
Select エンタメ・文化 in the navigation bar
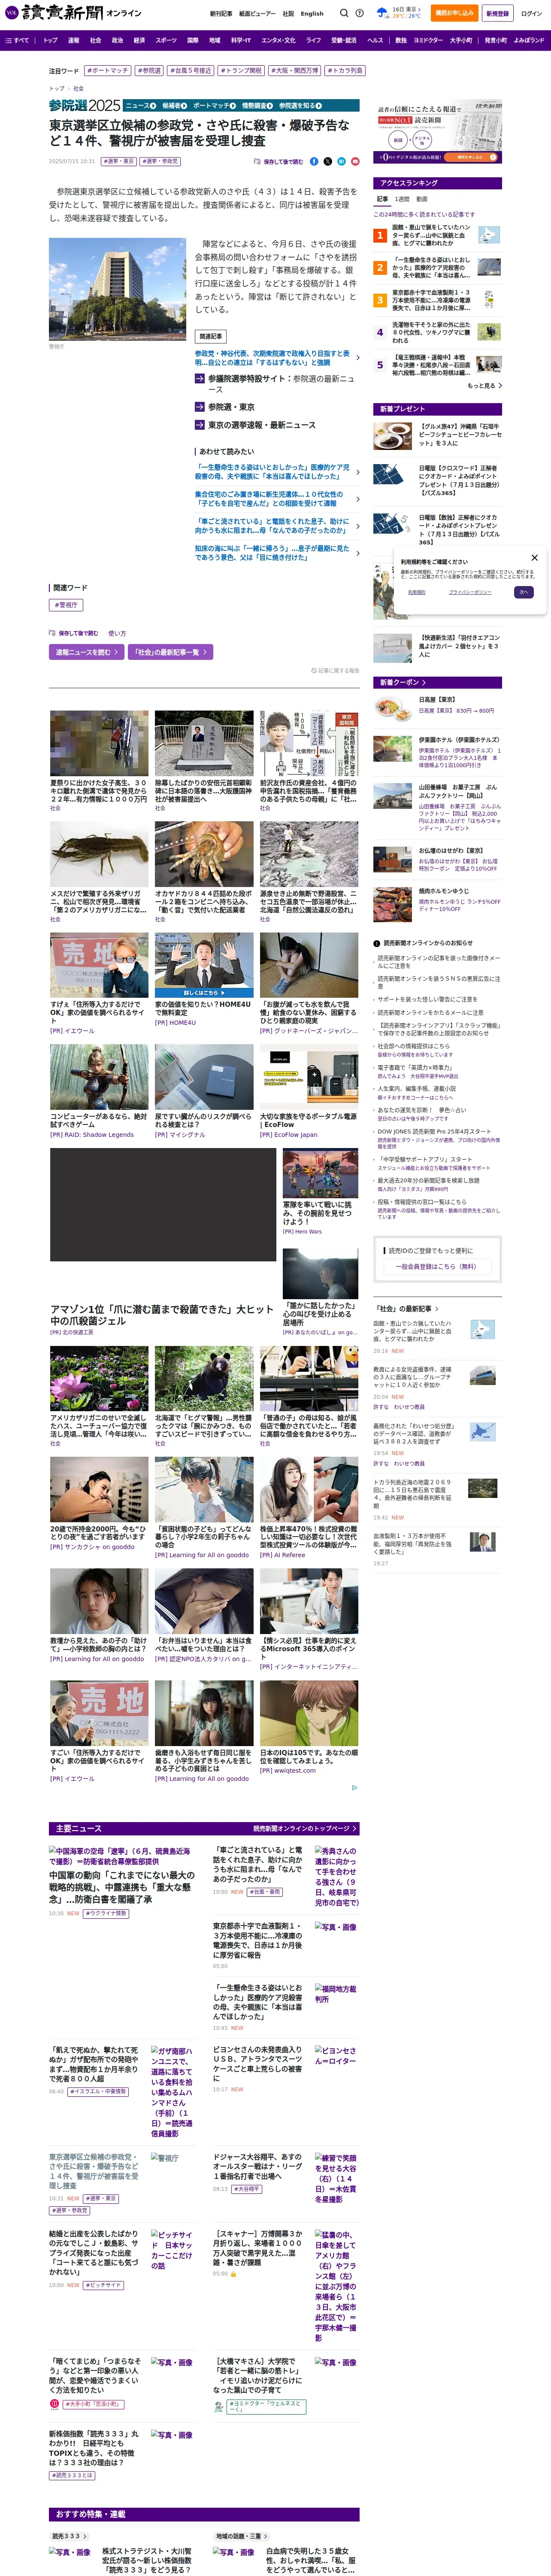coord(278,41)
